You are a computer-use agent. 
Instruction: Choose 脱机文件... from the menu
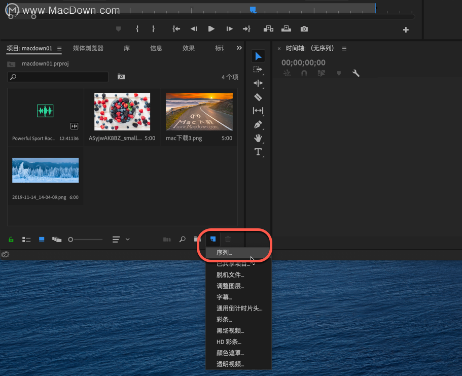click(x=238, y=275)
